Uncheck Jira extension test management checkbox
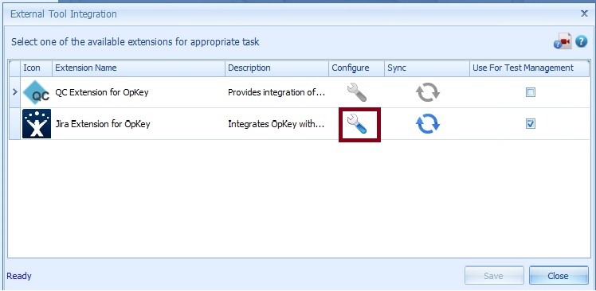The width and height of the screenshot is (596, 291). (x=531, y=124)
